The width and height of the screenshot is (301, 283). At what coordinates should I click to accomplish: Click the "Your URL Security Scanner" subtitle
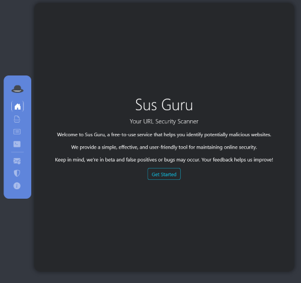click(x=164, y=121)
